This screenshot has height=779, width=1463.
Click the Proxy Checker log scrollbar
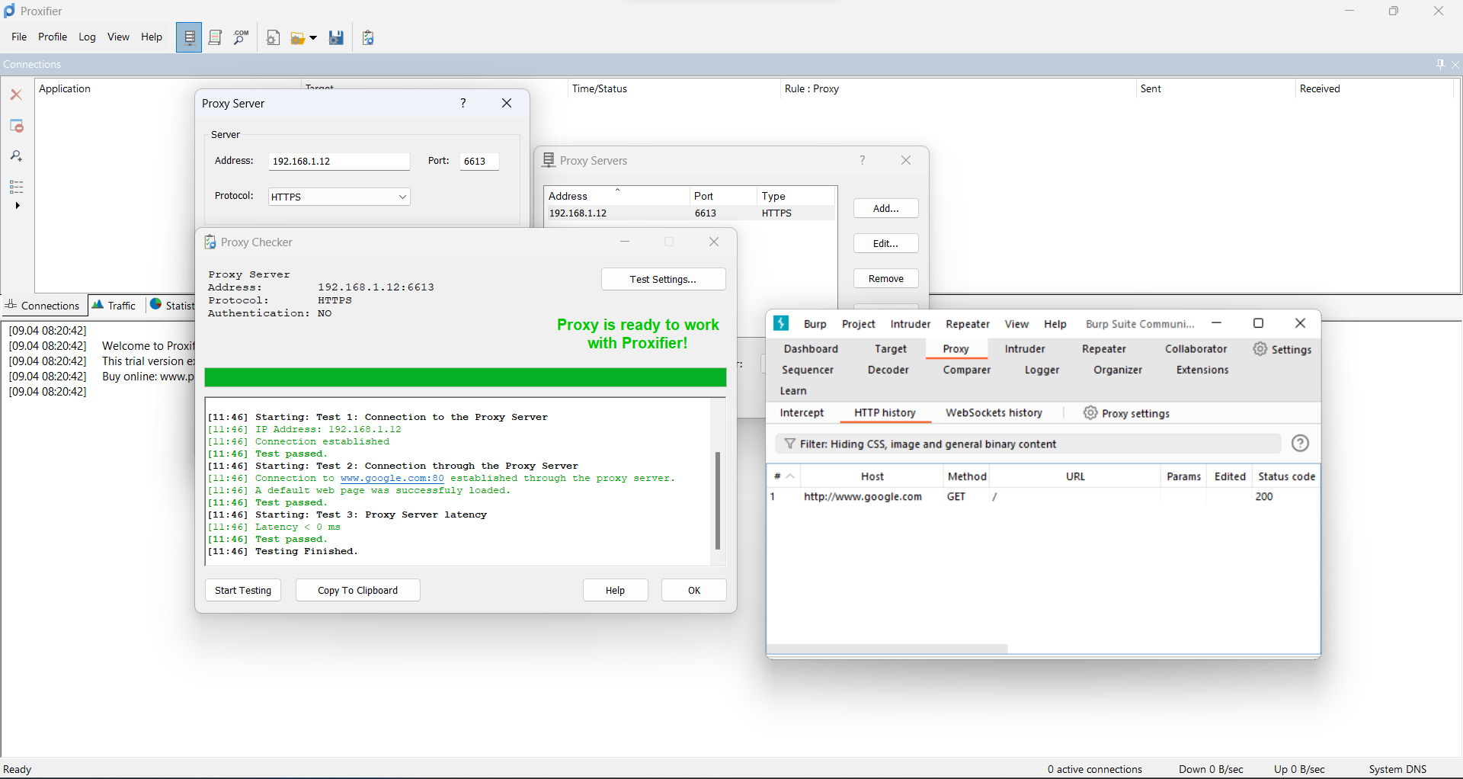718,500
